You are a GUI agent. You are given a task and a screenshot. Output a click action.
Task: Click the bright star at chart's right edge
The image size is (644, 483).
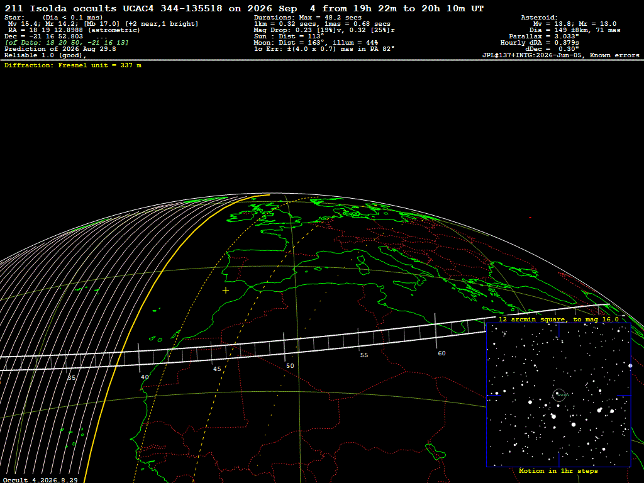(630, 365)
